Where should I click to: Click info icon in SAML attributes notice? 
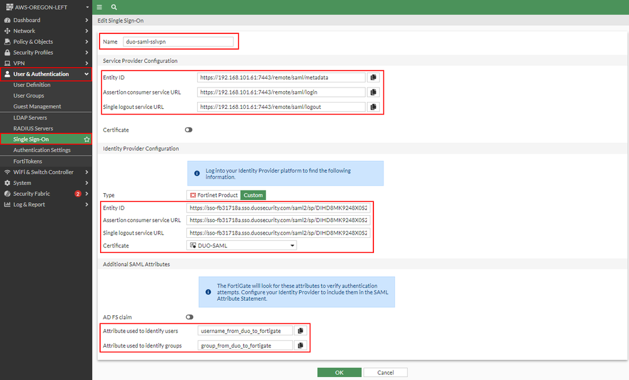[208, 292]
